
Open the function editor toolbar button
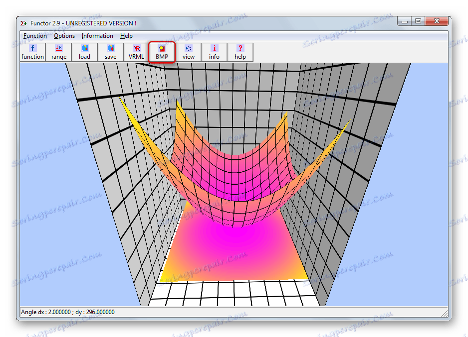tap(32, 52)
